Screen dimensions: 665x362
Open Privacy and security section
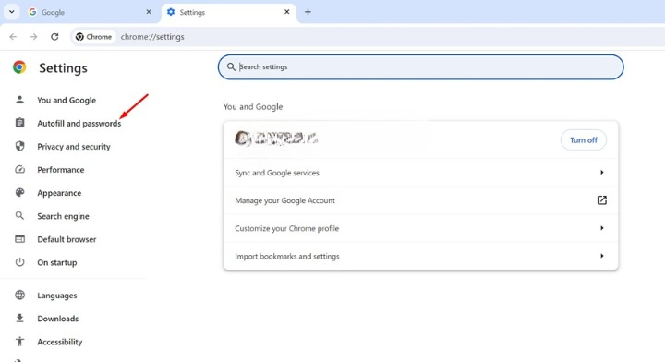point(74,147)
